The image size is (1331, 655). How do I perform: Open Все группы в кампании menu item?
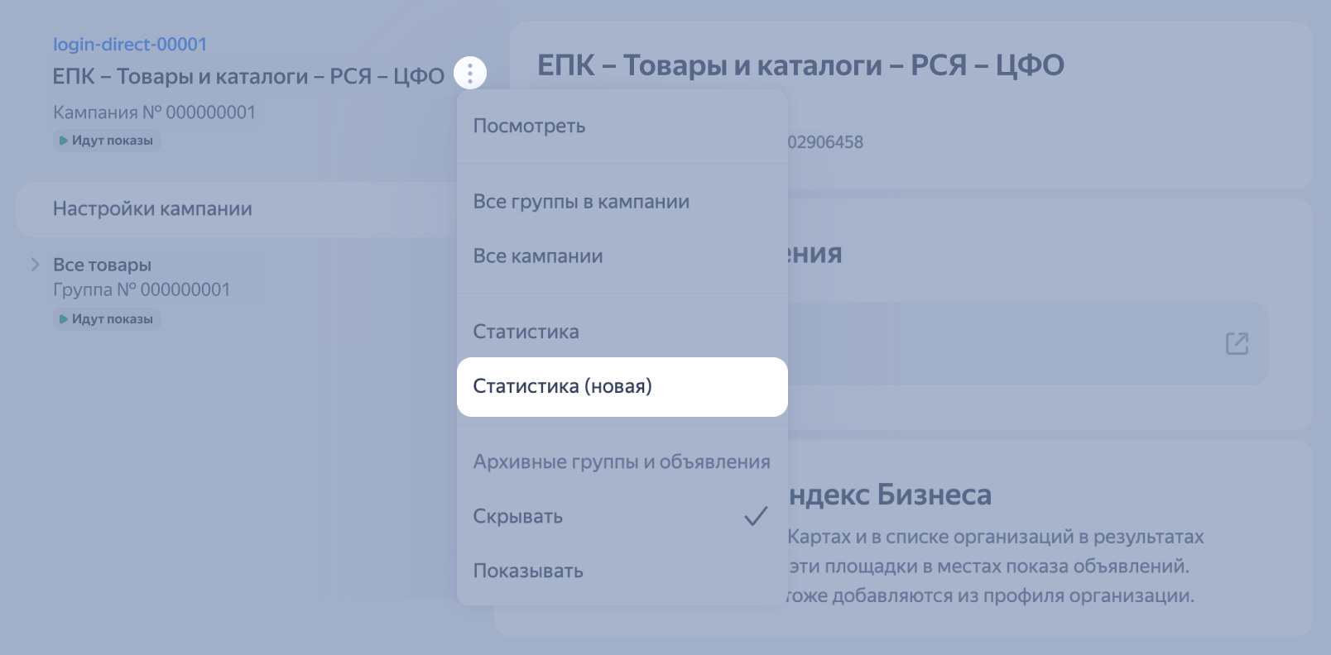580,202
